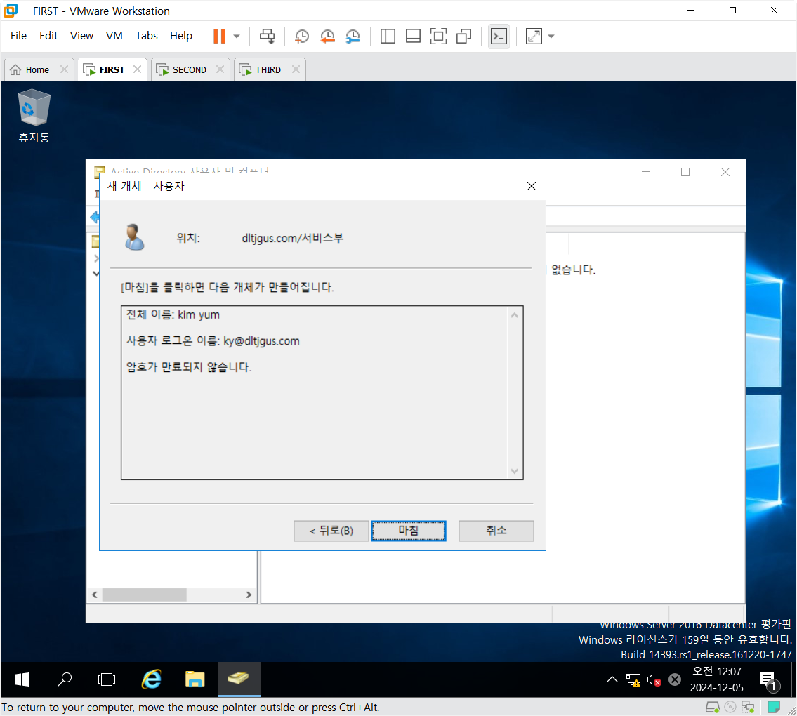Click tree pane horizontal scrollbar thumb

point(145,595)
